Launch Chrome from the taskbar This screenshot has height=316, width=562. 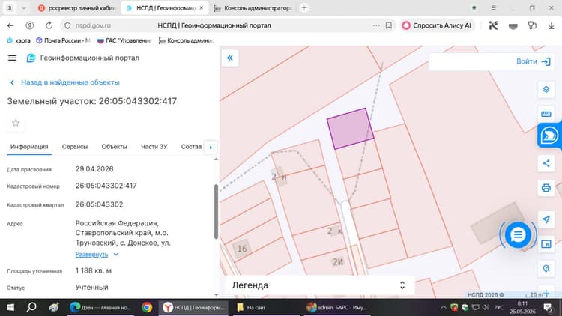coord(147,308)
